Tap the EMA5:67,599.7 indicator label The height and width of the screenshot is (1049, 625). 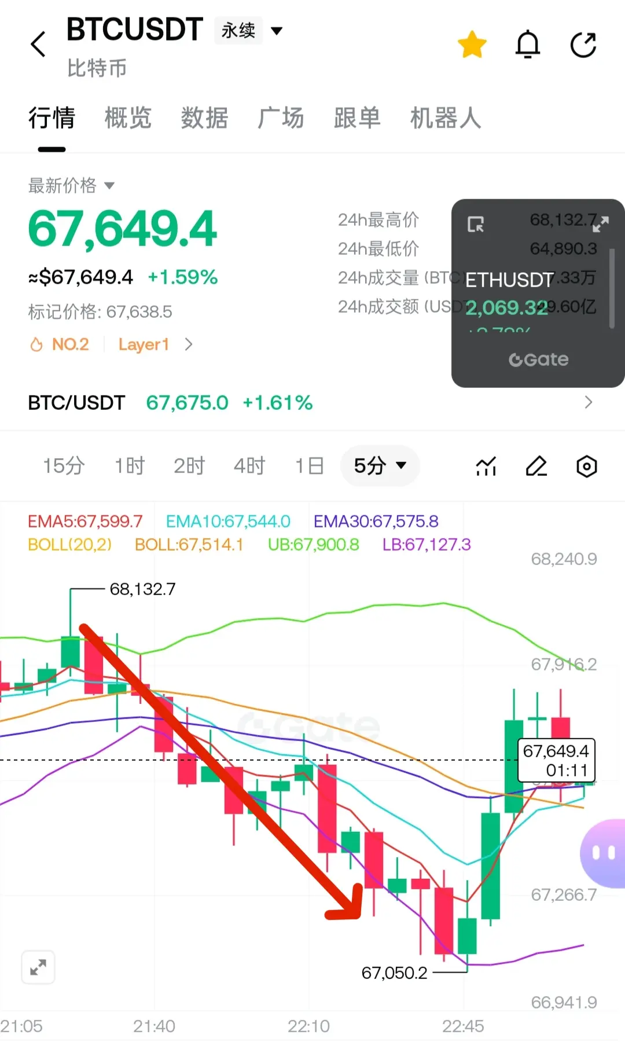coord(85,522)
